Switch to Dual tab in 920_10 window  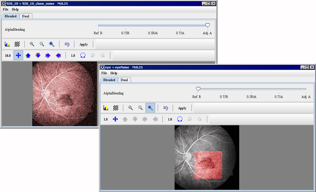click(26, 16)
